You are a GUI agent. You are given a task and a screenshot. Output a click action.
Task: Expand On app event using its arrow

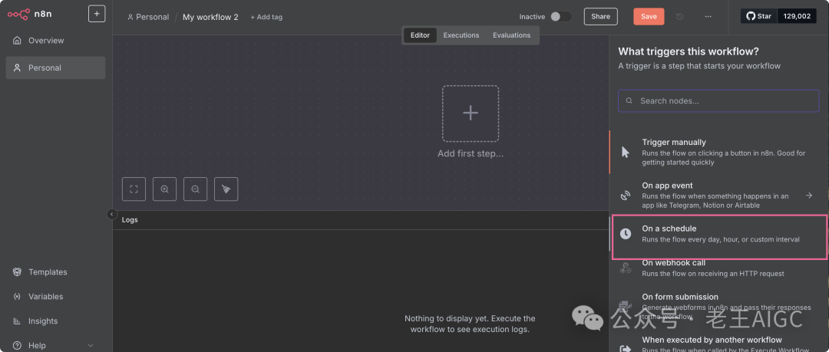(x=809, y=196)
